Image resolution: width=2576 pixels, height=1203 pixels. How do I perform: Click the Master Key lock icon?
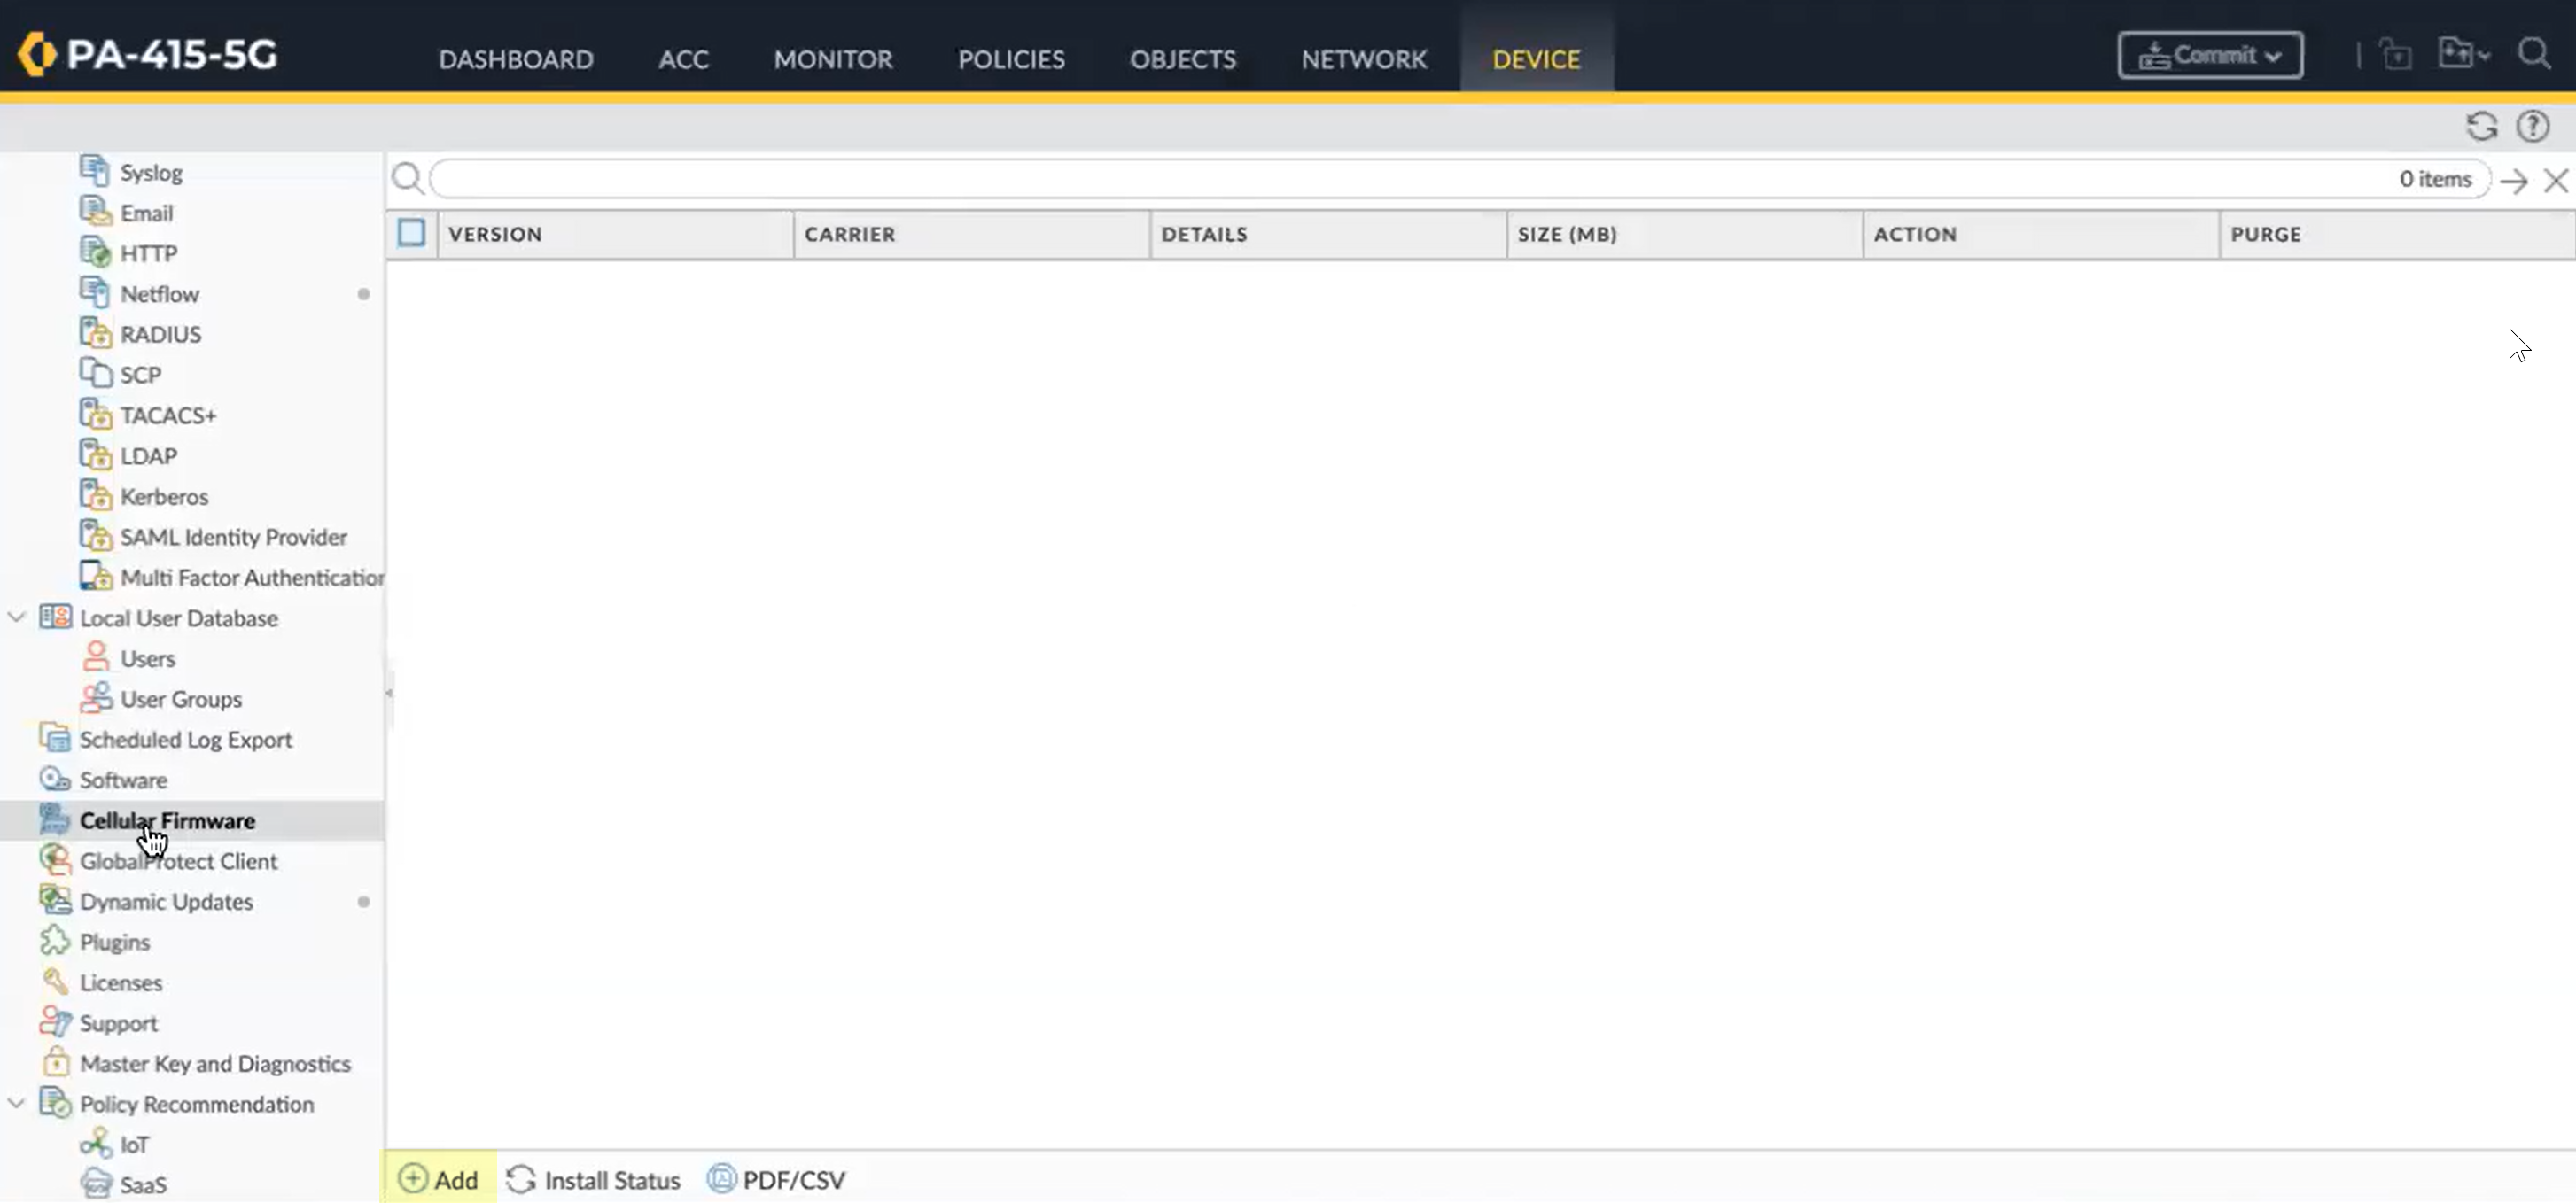point(55,1062)
